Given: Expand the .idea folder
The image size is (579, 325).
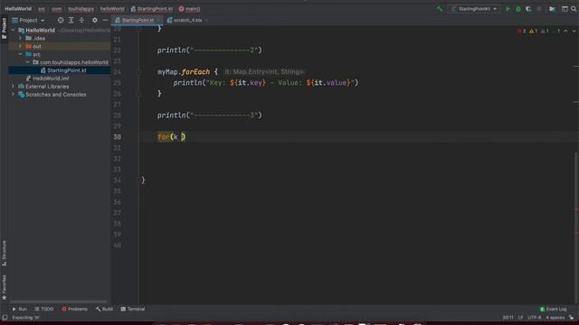Looking at the screenshot, I should tap(20, 38).
